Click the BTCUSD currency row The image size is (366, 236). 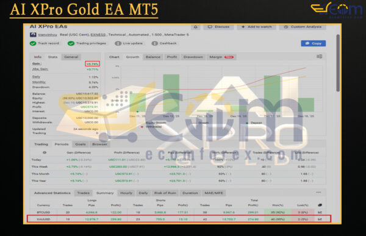coord(179,212)
